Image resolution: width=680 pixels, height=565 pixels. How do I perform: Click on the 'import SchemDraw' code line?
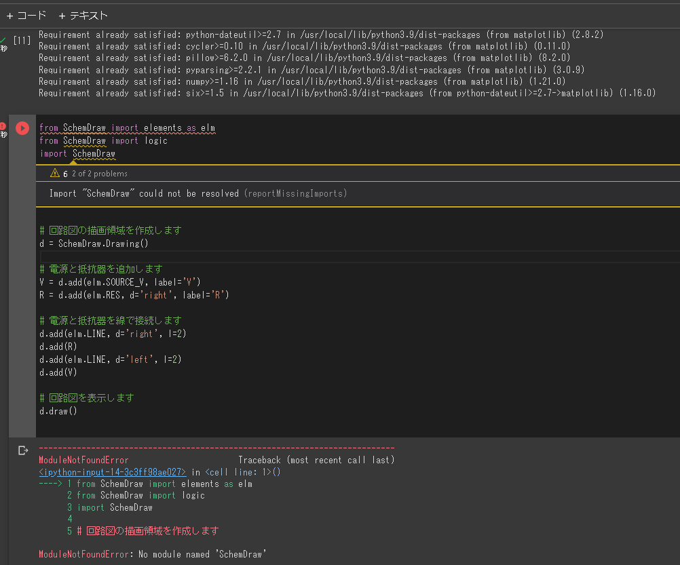point(77,154)
